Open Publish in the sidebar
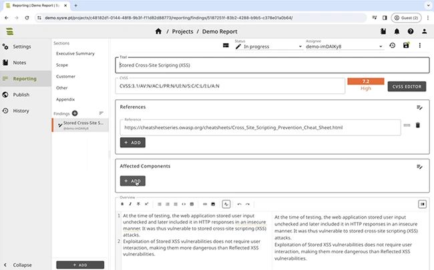 [25, 95]
